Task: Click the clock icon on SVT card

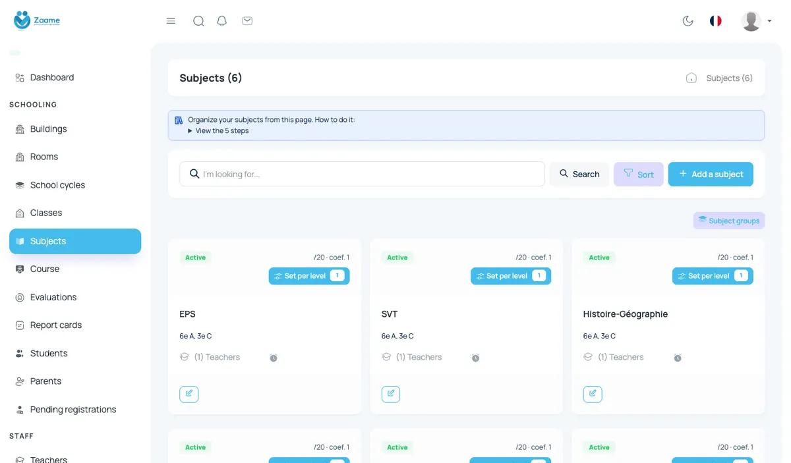Action: point(475,358)
